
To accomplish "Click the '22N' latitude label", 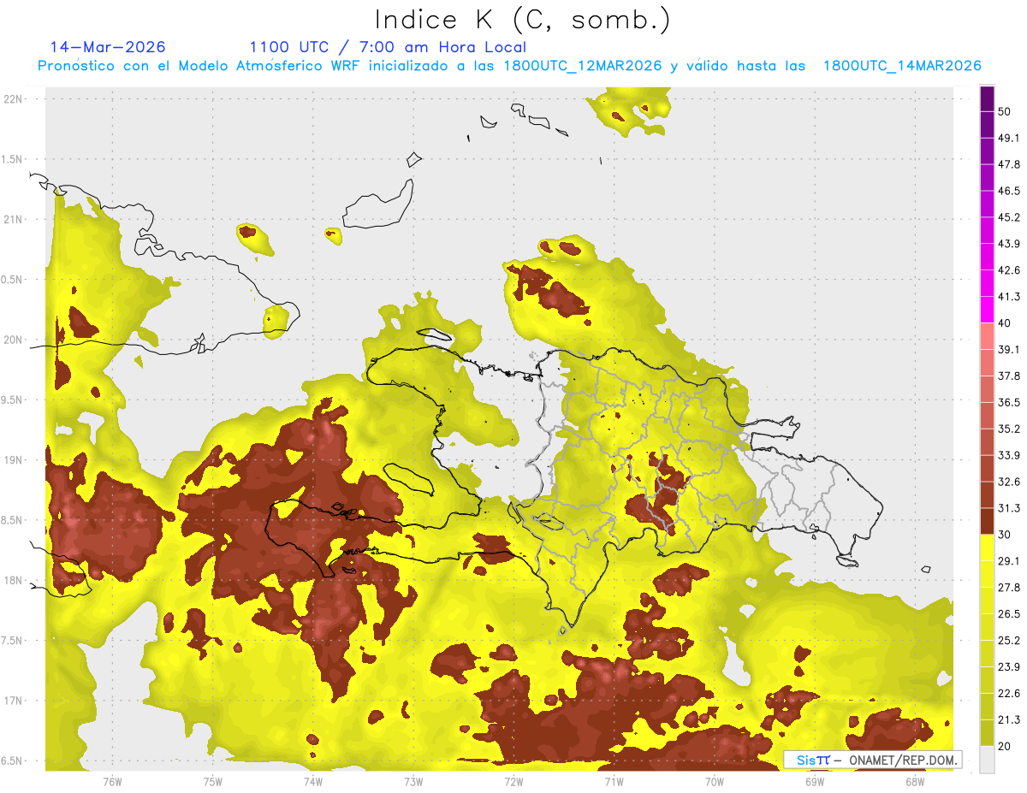I will tap(14, 98).
